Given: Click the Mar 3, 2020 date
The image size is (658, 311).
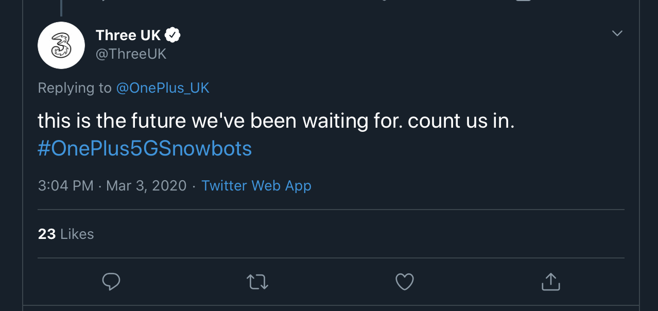Looking at the screenshot, I should 146,185.
